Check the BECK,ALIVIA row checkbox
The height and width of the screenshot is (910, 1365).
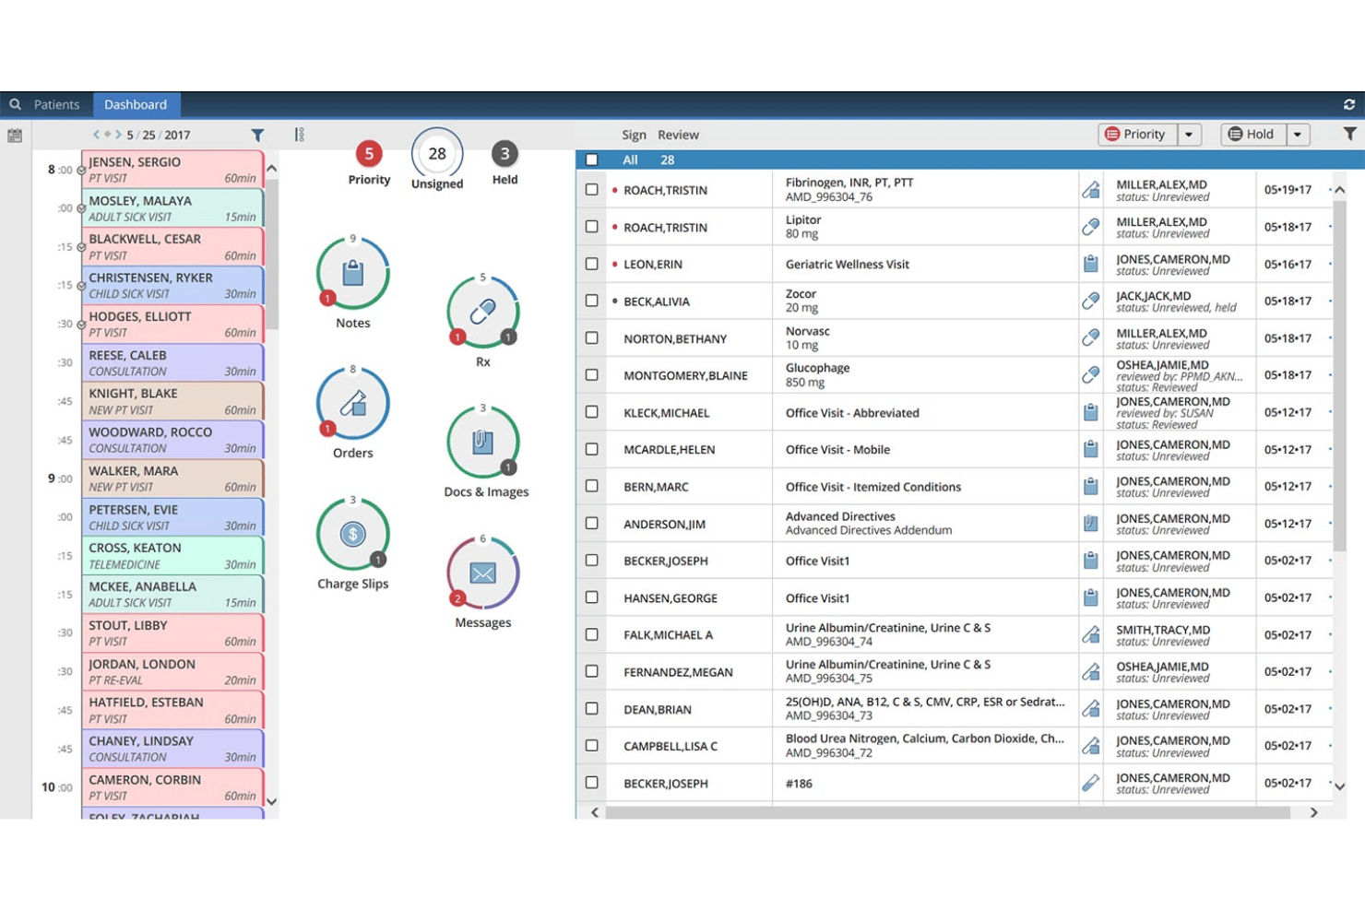point(591,301)
